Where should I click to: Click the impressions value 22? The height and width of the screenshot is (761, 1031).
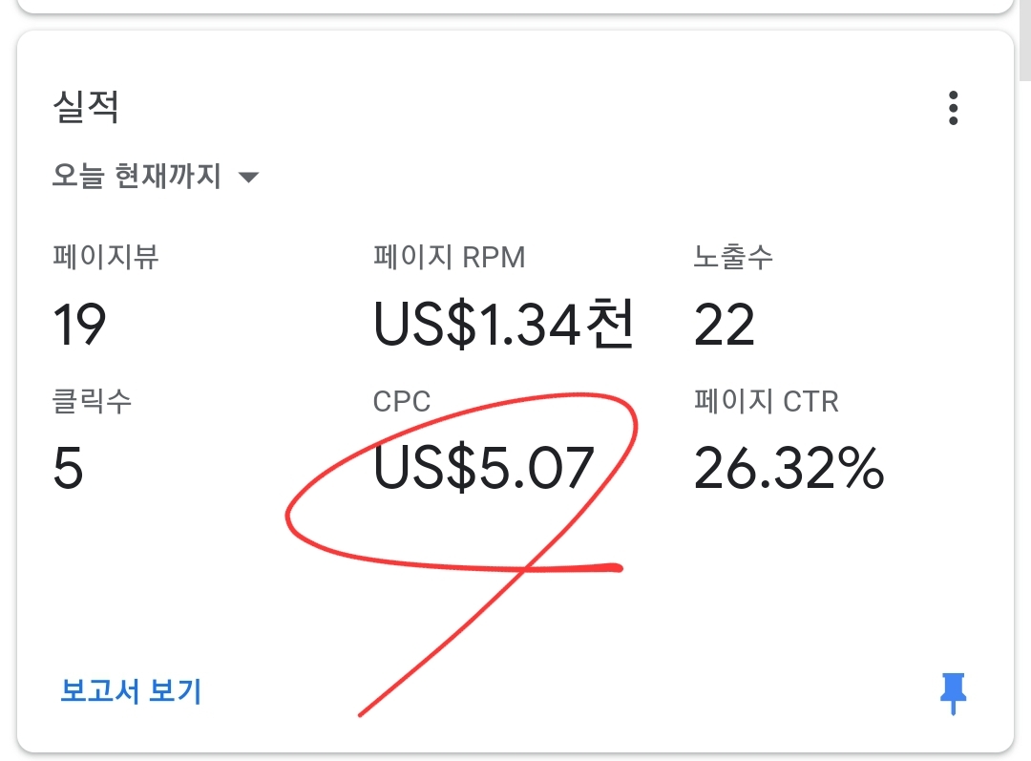pos(724,325)
